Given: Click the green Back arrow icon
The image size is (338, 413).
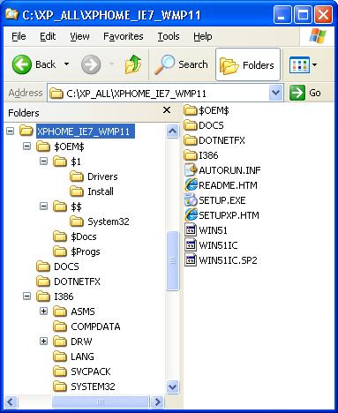Looking at the screenshot, I should 22,64.
